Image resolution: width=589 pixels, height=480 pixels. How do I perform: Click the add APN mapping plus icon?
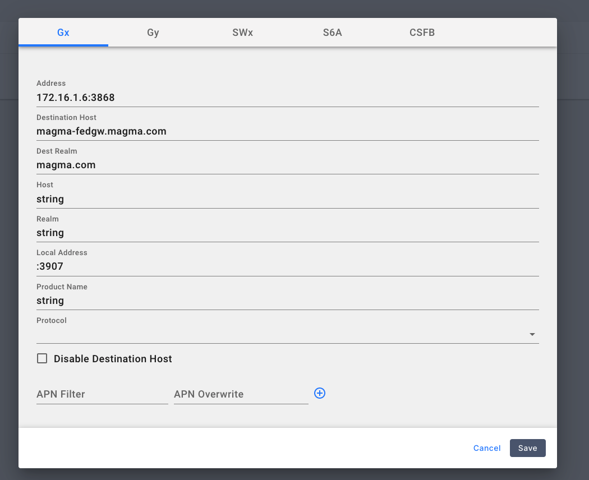click(x=320, y=393)
